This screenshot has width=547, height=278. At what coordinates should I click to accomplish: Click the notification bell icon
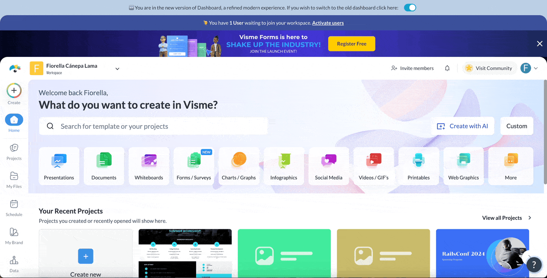point(447,68)
